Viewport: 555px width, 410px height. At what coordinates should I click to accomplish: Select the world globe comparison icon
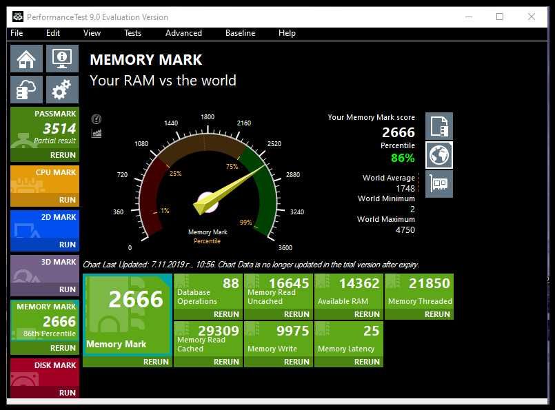(x=439, y=155)
